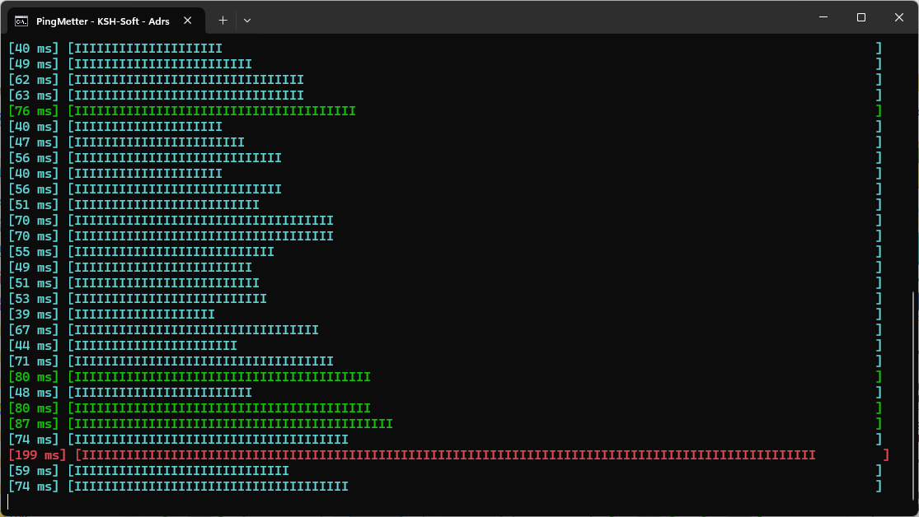Click the text cursor on the last line
The height and width of the screenshot is (517, 919).
click(x=8, y=501)
